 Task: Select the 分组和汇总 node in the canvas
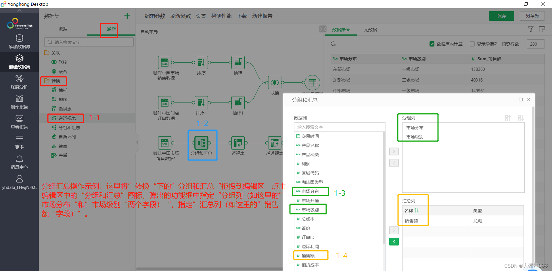tap(201, 143)
